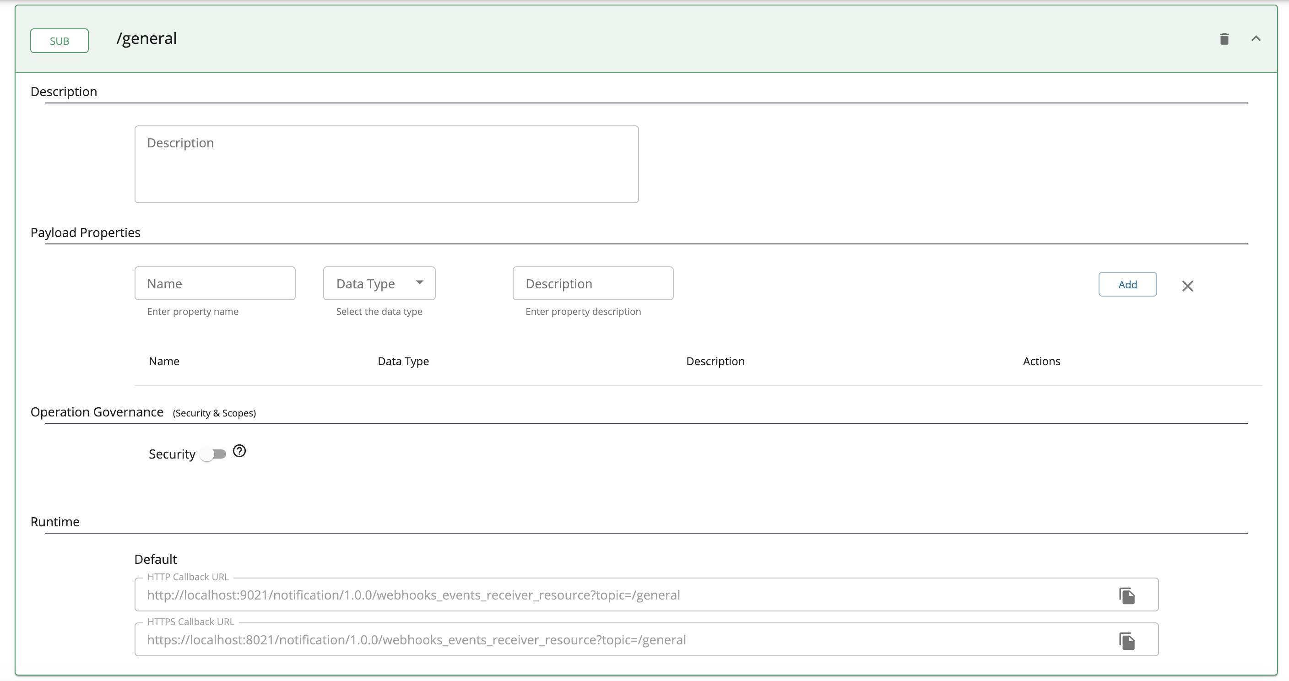Click inside the Description text area
The height and width of the screenshot is (681, 1289).
click(386, 164)
